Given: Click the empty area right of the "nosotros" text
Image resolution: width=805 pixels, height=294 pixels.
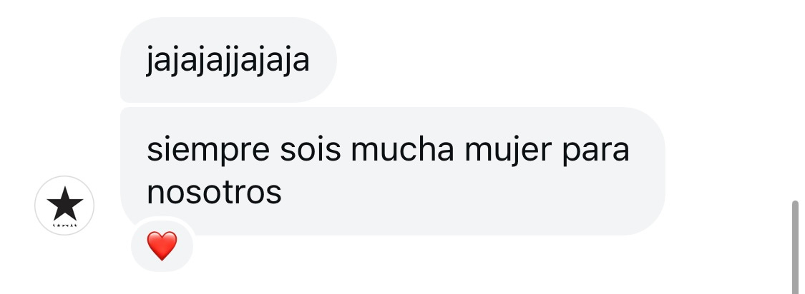Looking at the screenshot, I should 462,193.
